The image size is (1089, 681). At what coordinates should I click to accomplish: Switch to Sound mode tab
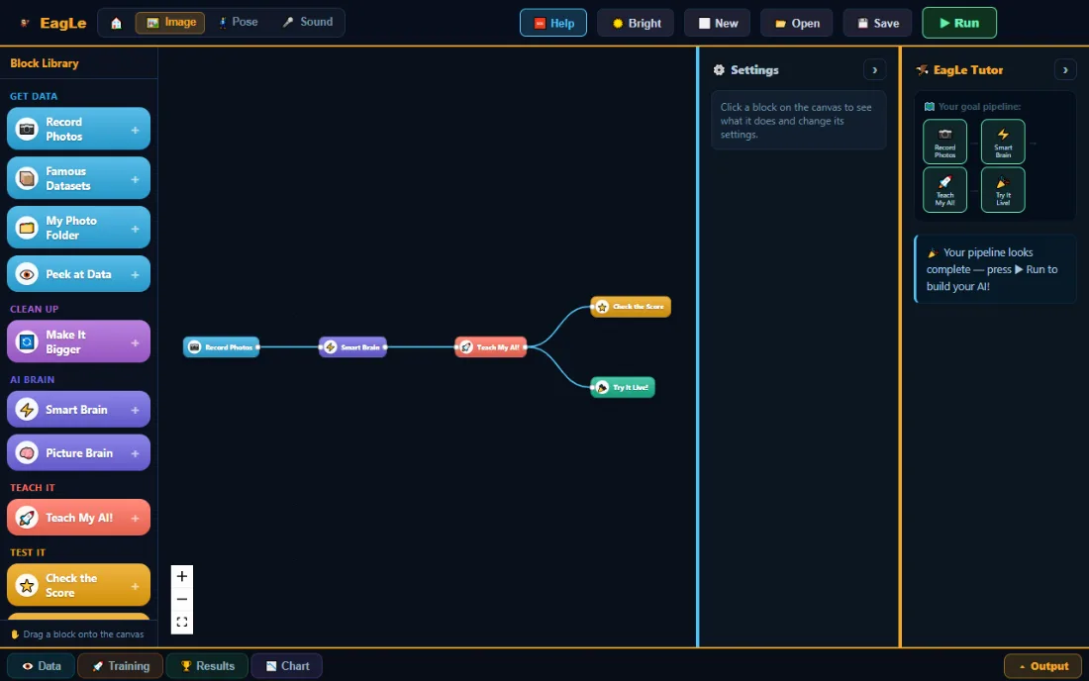click(x=307, y=22)
